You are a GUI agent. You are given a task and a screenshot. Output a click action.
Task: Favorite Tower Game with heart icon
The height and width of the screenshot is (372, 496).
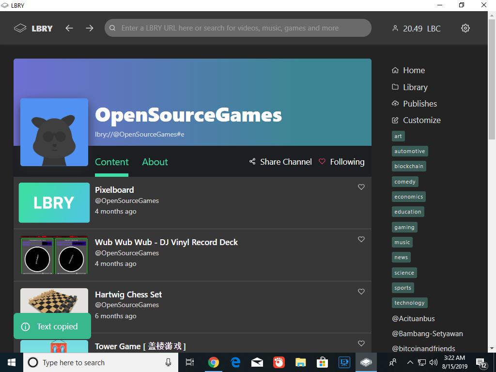pyautogui.click(x=361, y=343)
